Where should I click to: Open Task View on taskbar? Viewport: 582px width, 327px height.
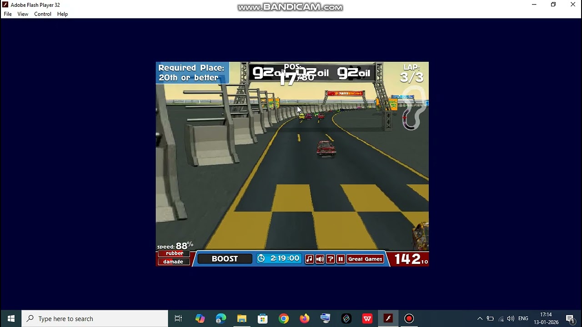pos(178,318)
